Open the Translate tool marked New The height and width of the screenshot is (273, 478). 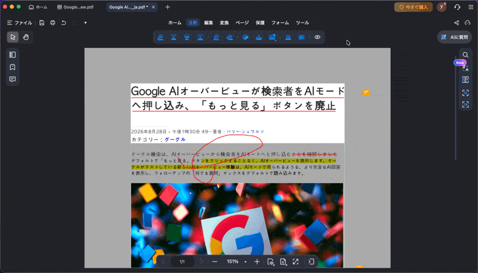465,68
